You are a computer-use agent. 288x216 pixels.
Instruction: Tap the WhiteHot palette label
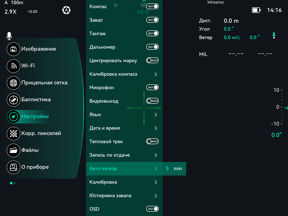click(x=215, y=2)
